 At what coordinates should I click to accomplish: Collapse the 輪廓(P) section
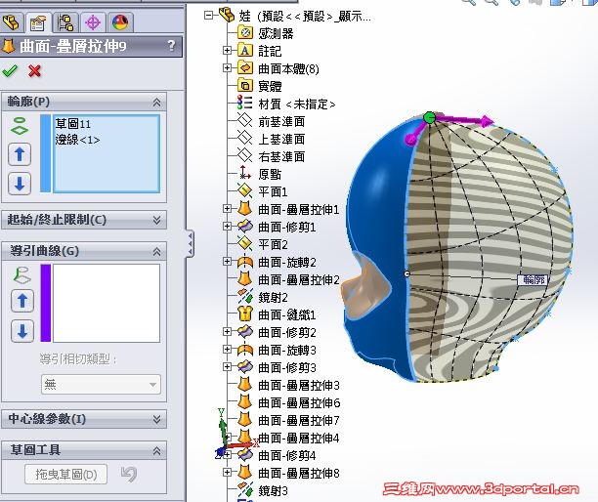tap(156, 102)
